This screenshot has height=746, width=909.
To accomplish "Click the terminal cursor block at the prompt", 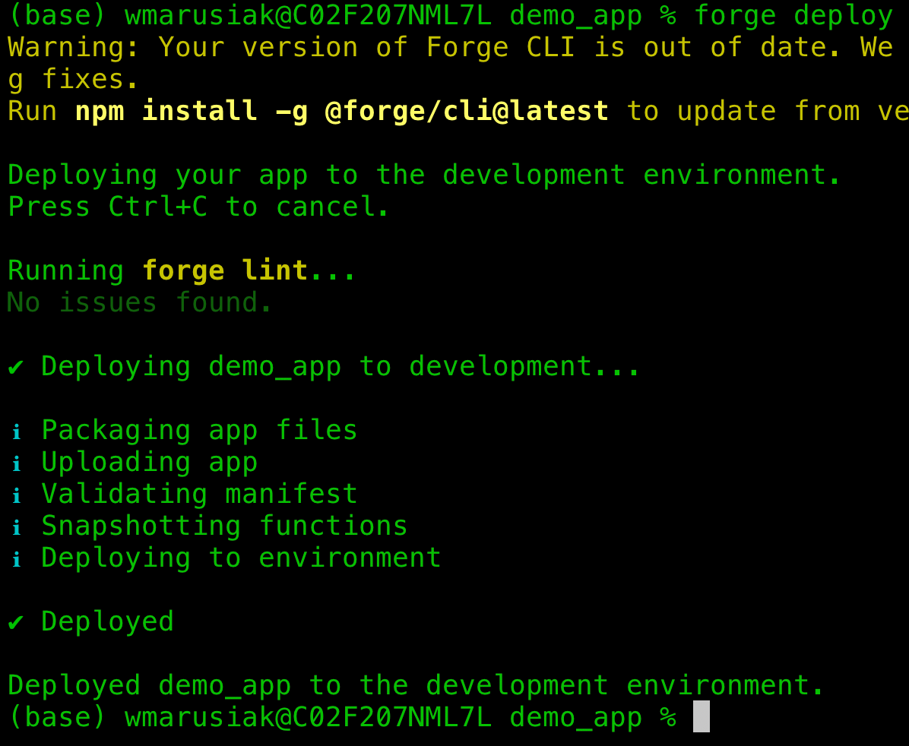I will [701, 716].
